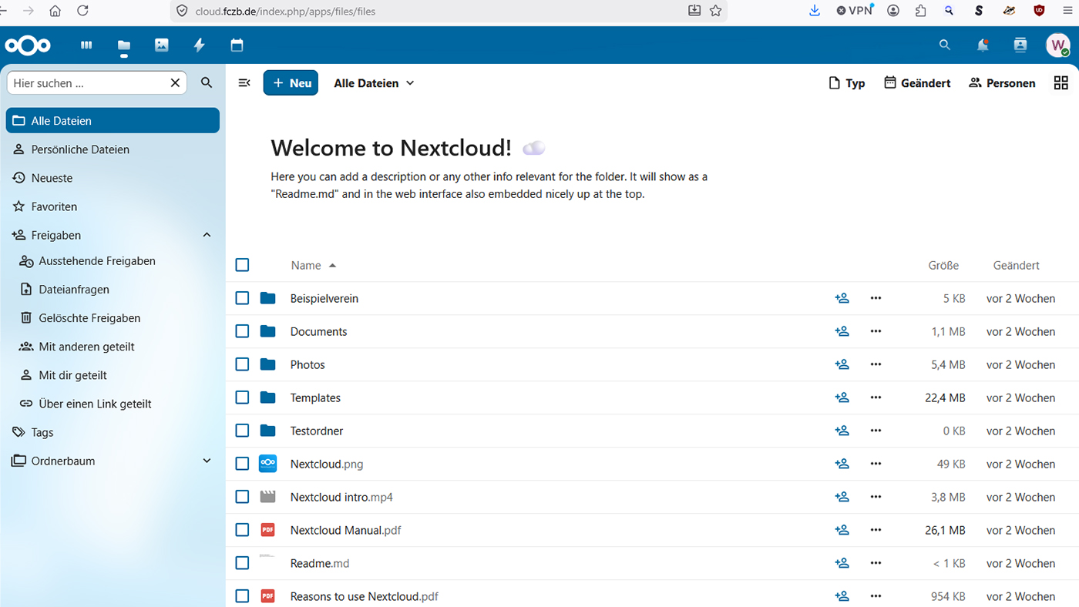Image resolution: width=1079 pixels, height=607 pixels.
Task: Click the Neu button
Action: [291, 83]
